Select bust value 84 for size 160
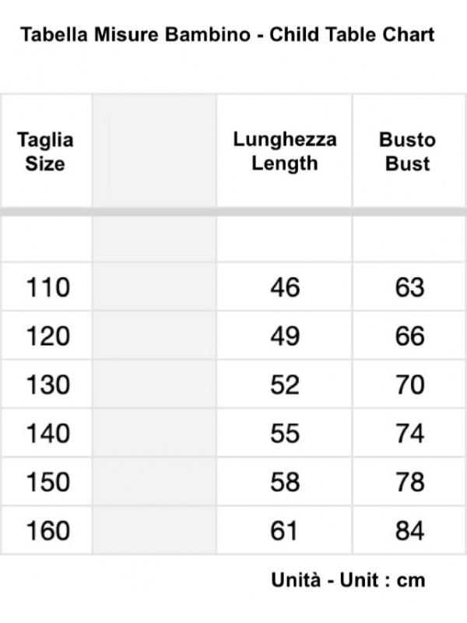 (x=410, y=530)
